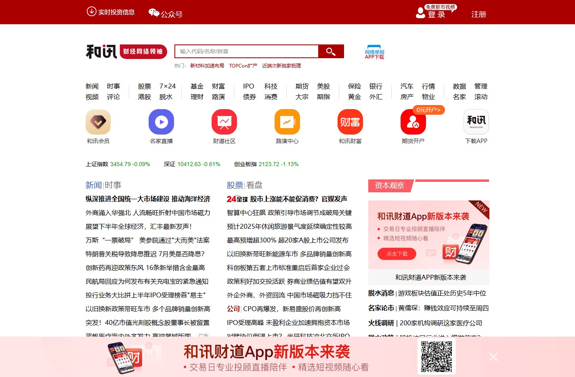Click 点击下载 button in App ad
The image size is (575, 377).
(x=397, y=254)
